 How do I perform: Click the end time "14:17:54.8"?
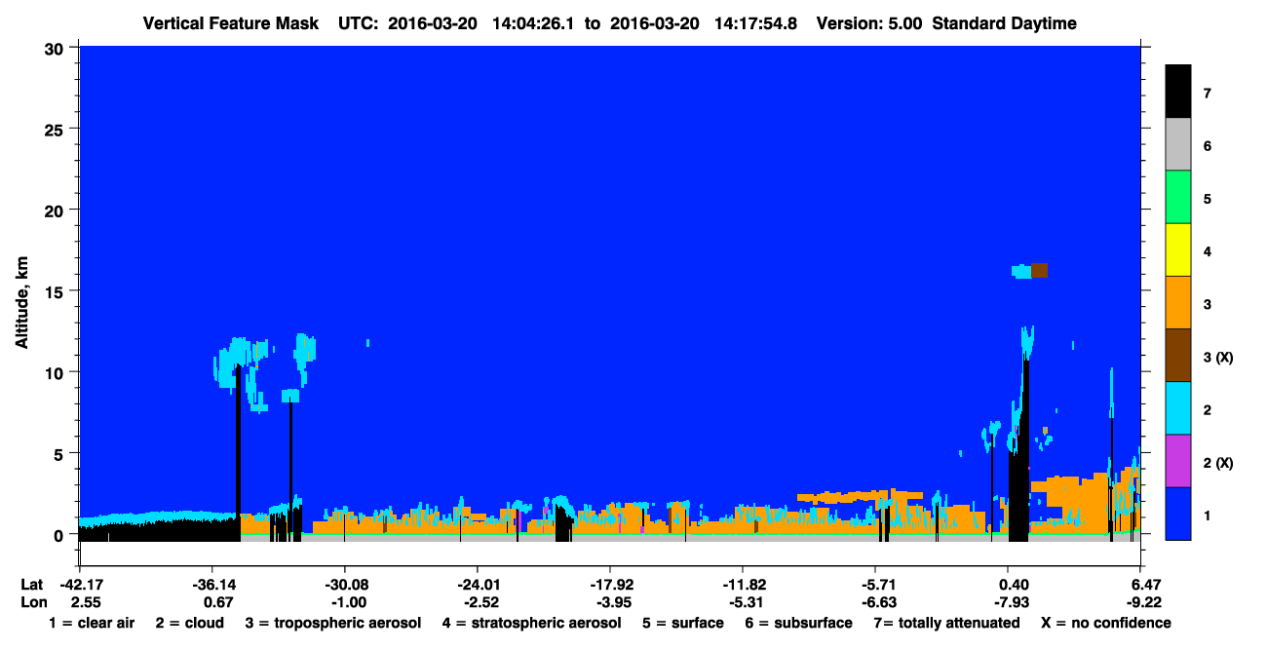(x=754, y=23)
